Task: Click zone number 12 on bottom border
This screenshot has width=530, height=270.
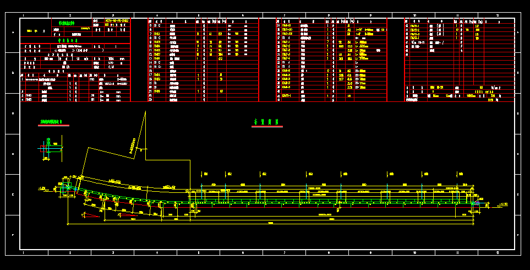Action: pyautogui.click(x=498, y=253)
